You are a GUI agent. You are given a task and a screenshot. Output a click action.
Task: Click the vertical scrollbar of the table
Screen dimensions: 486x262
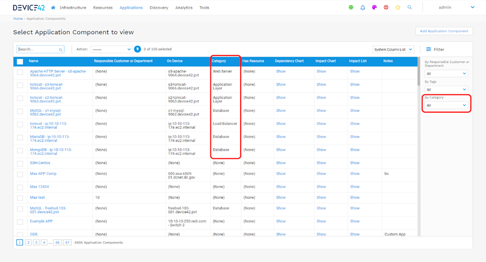(x=418, y=76)
